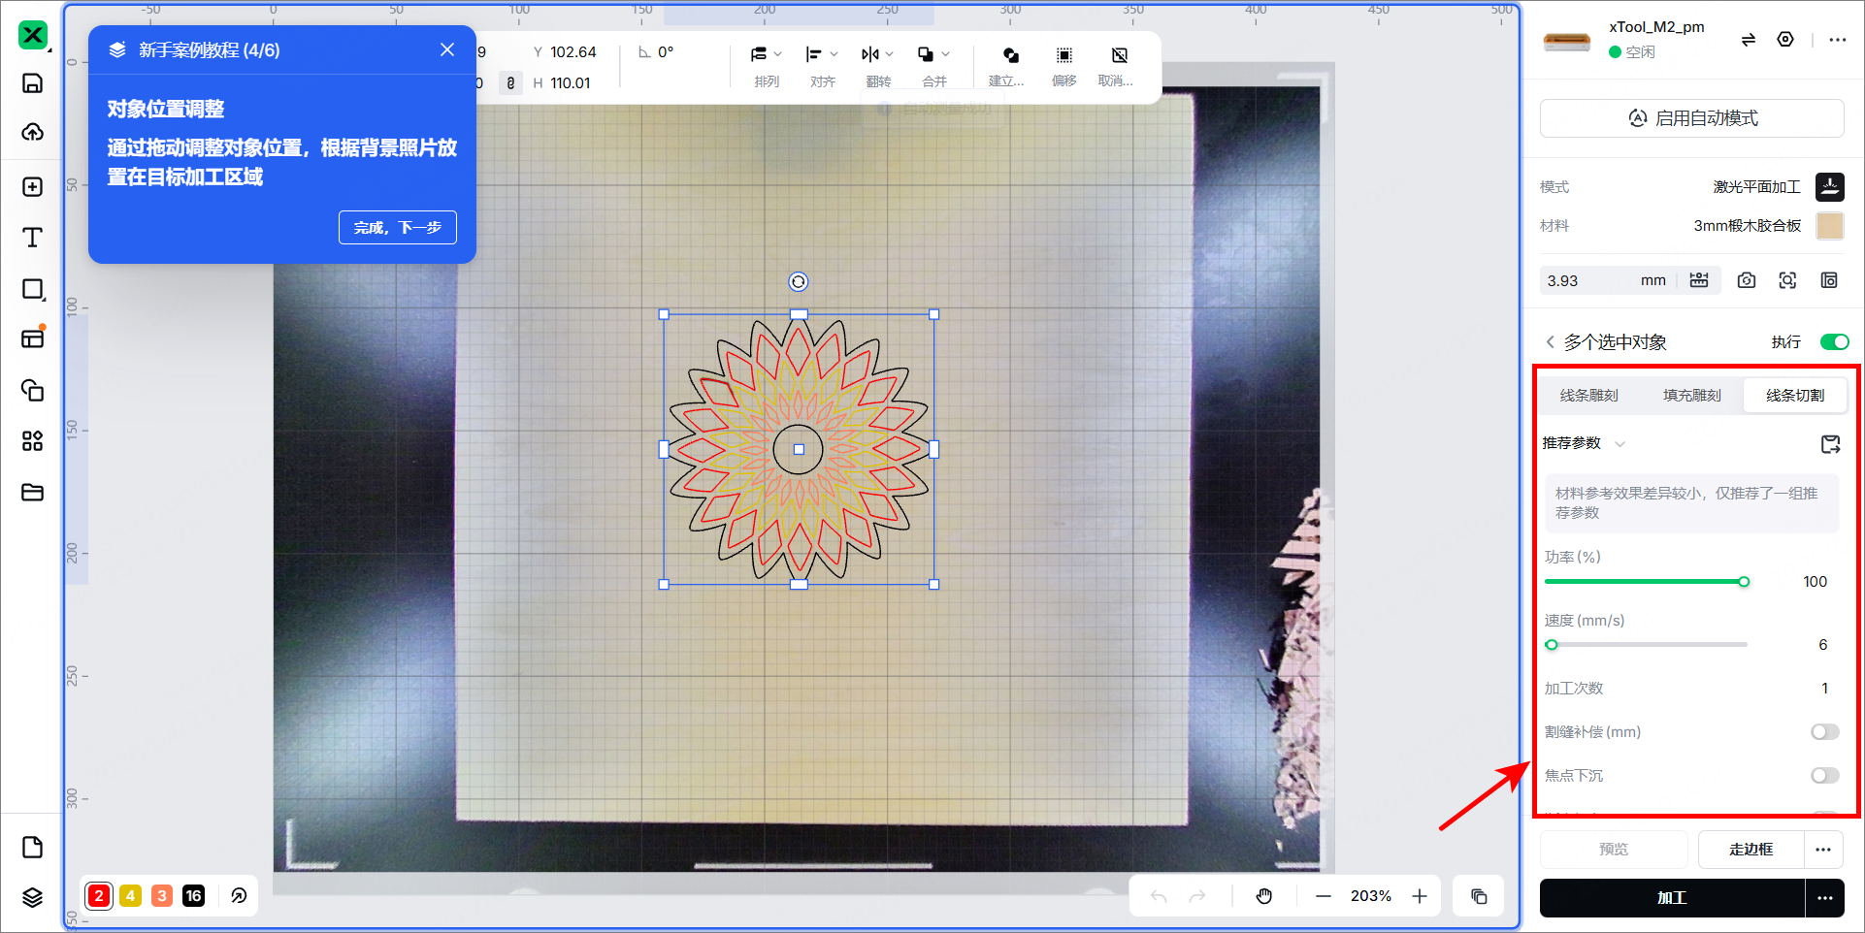Toggle the 执行 switch off
This screenshot has width=1865, height=933.
point(1834,341)
